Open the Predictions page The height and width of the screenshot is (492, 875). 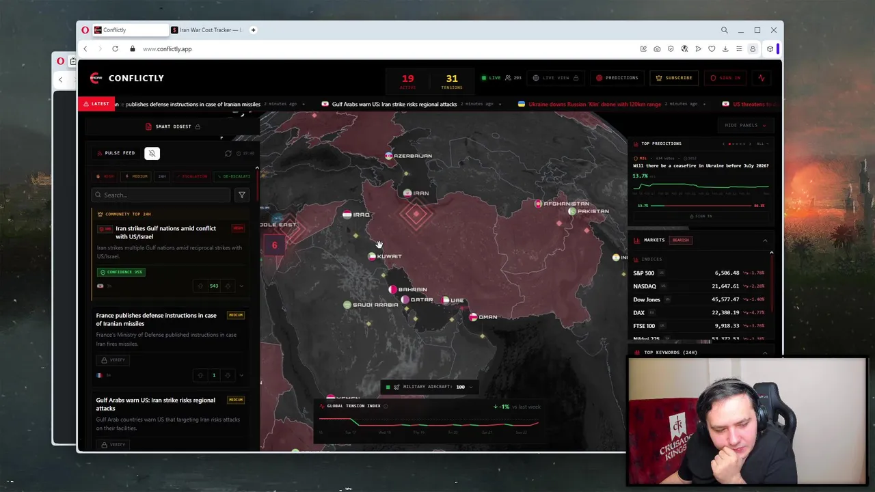[617, 78]
